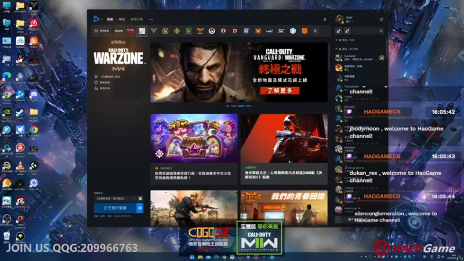Open the StarCraft Remastered SC icon
Screen dimensions: 464x261
tap(281, 31)
